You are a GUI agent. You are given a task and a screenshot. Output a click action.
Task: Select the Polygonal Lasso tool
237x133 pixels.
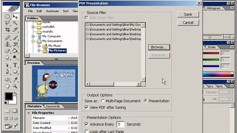(x=7, y=23)
